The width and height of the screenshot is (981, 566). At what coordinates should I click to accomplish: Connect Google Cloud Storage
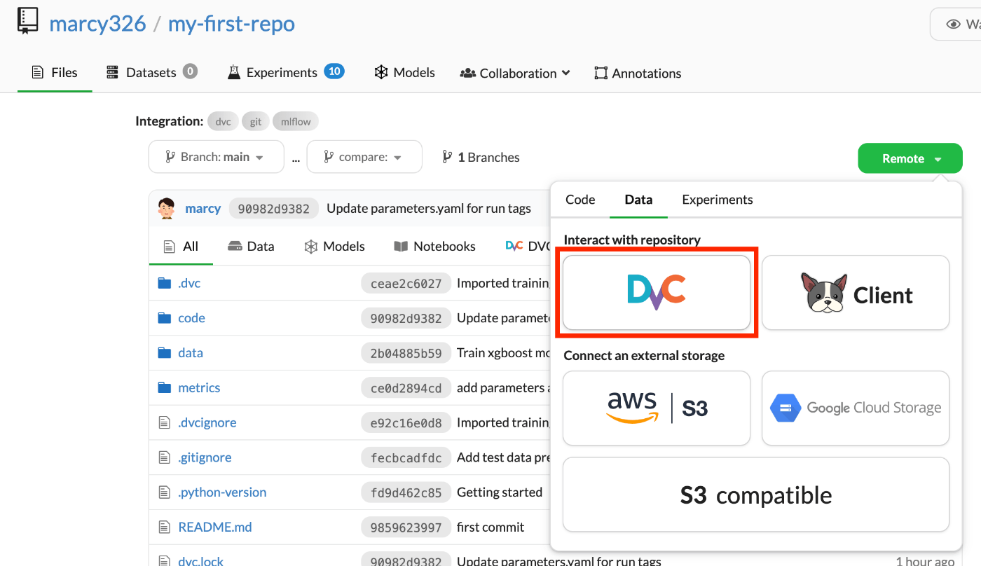coord(856,408)
